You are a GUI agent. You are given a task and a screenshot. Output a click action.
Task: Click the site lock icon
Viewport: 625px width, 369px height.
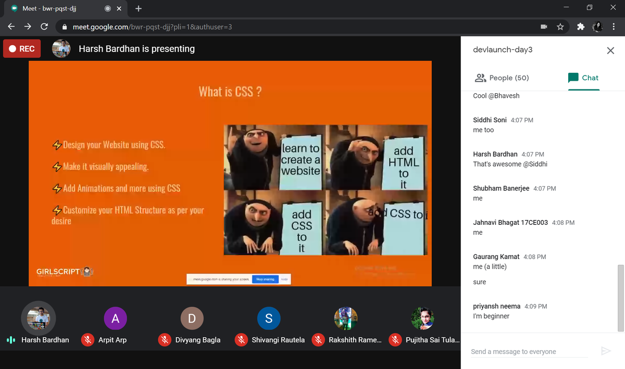coord(65,27)
